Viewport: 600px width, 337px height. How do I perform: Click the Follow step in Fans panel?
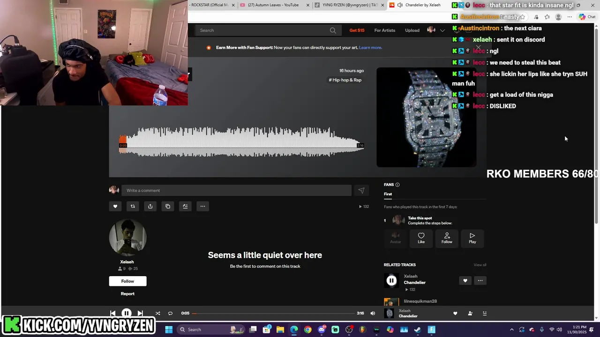(447, 238)
